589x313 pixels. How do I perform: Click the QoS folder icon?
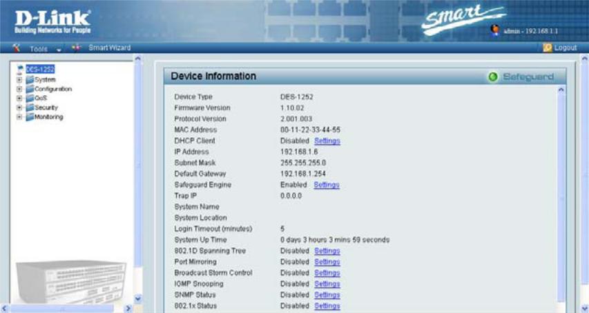click(30, 98)
